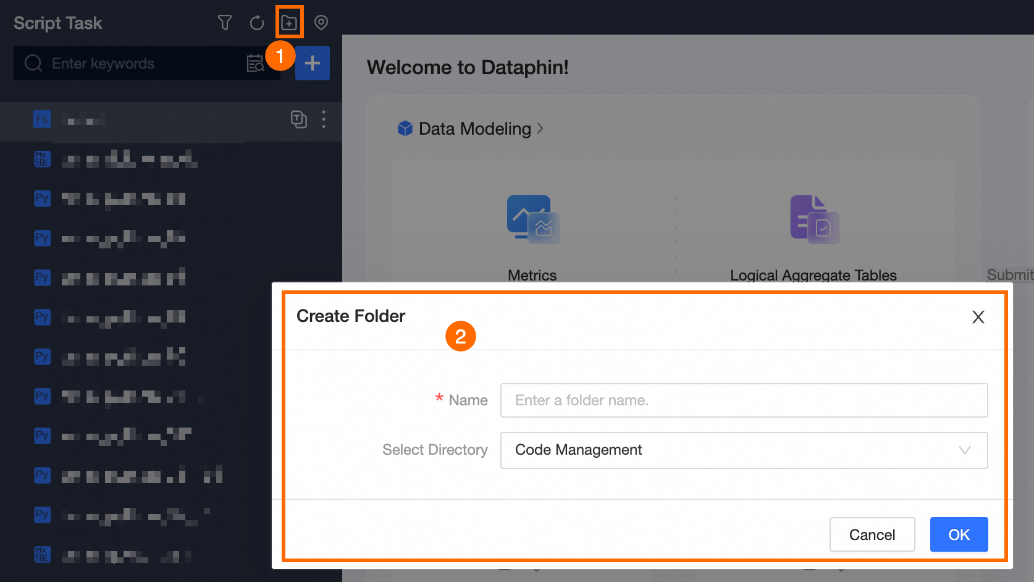The width and height of the screenshot is (1034, 582).
Task: Open advanced search icon inside keyword box
Action: pos(255,63)
